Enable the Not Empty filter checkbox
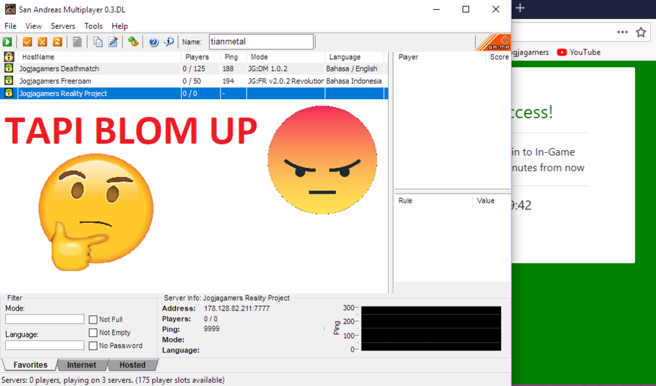 coord(93,333)
